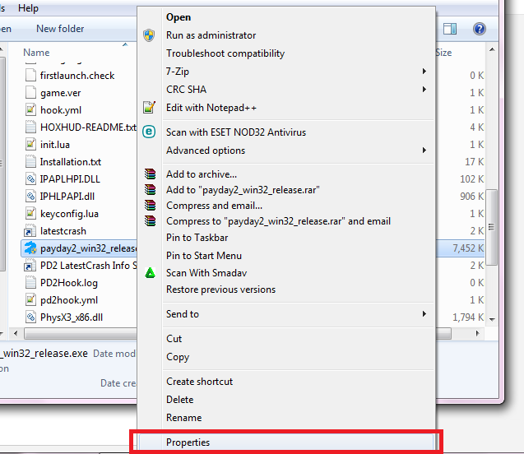Image resolution: width=524 pixels, height=454 pixels.
Task: Click the vertical scrollbar down arrow
Action: [492, 319]
